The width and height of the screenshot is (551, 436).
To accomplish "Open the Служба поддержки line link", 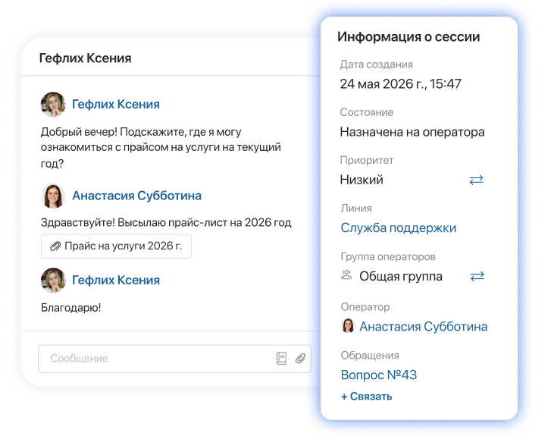I will (399, 227).
